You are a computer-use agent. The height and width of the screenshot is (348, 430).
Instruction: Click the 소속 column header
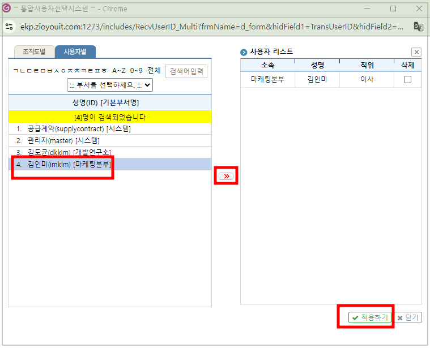pos(267,65)
